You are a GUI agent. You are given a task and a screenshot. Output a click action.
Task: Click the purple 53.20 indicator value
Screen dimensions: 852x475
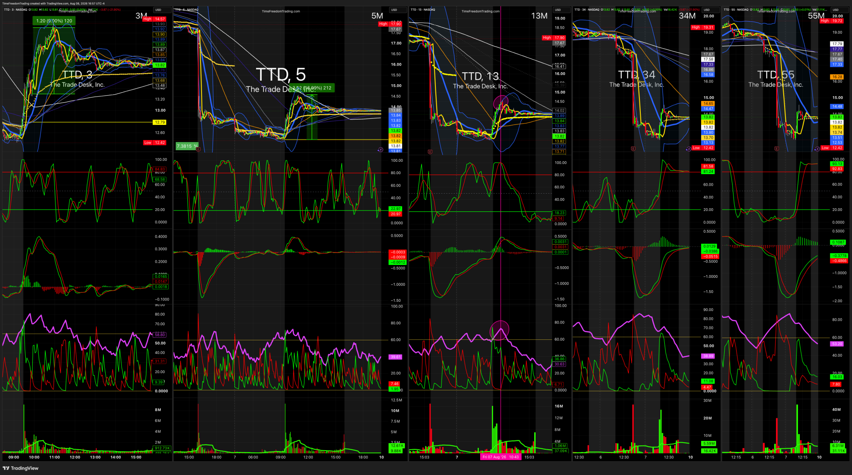click(x=837, y=344)
